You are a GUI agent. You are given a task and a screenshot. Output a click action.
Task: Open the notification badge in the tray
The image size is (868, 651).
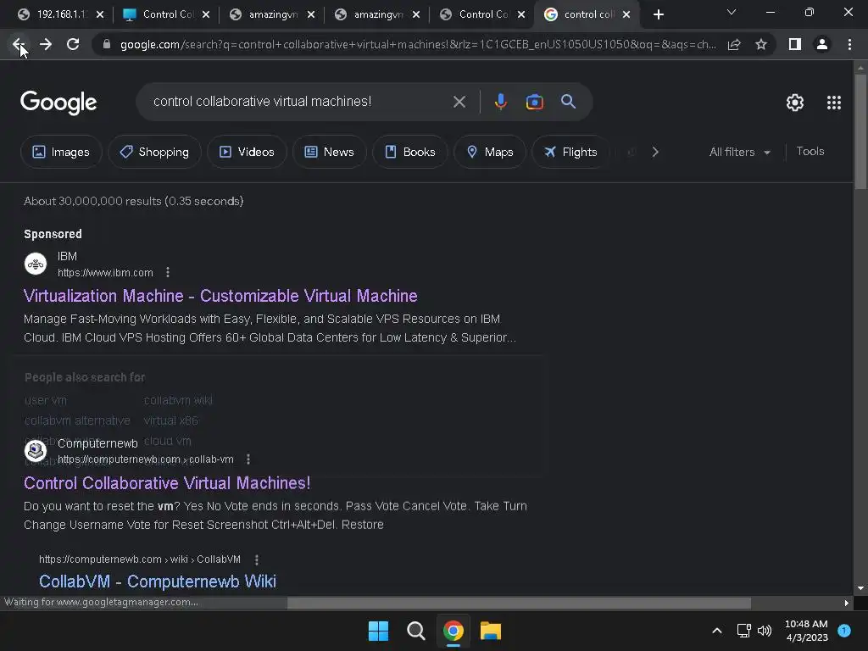(x=844, y=630)
